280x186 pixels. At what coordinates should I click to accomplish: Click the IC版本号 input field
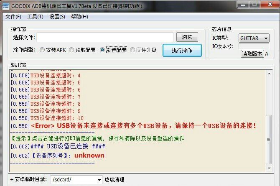254,46
